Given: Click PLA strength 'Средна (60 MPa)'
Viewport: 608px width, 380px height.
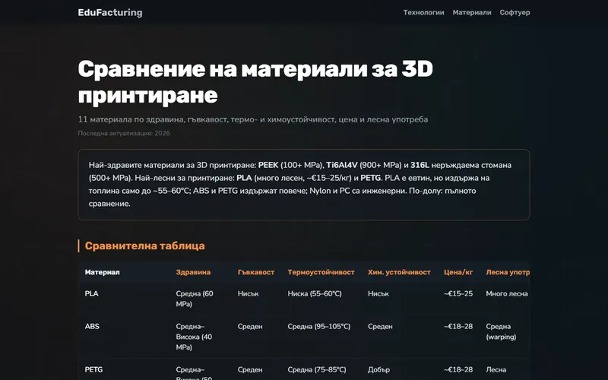Looking at the screenshot, I should pyautogui.click(x=195, y=299).
